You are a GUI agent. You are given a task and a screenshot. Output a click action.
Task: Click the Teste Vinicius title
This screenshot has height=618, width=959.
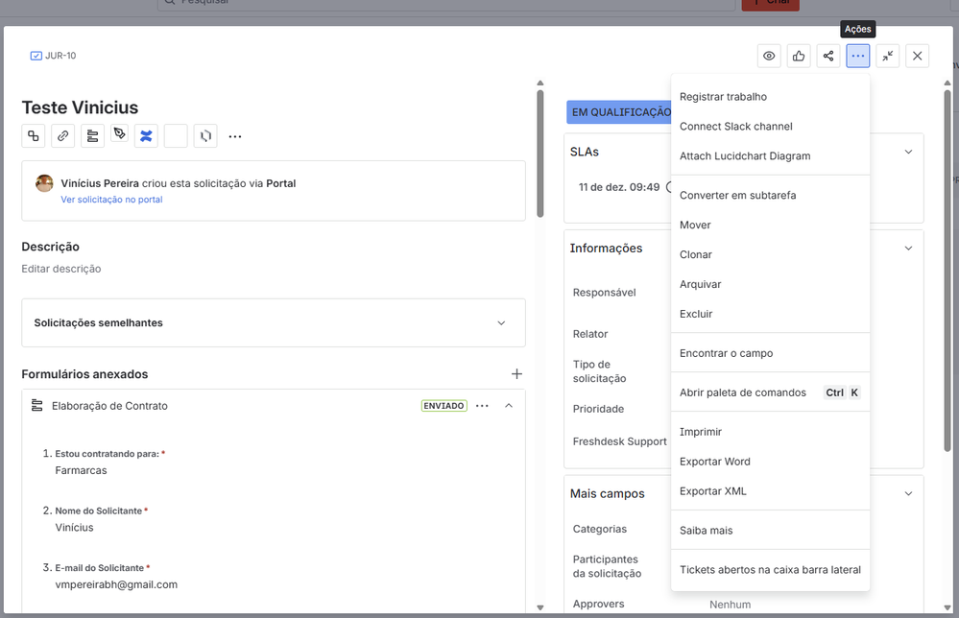point(80,107)
